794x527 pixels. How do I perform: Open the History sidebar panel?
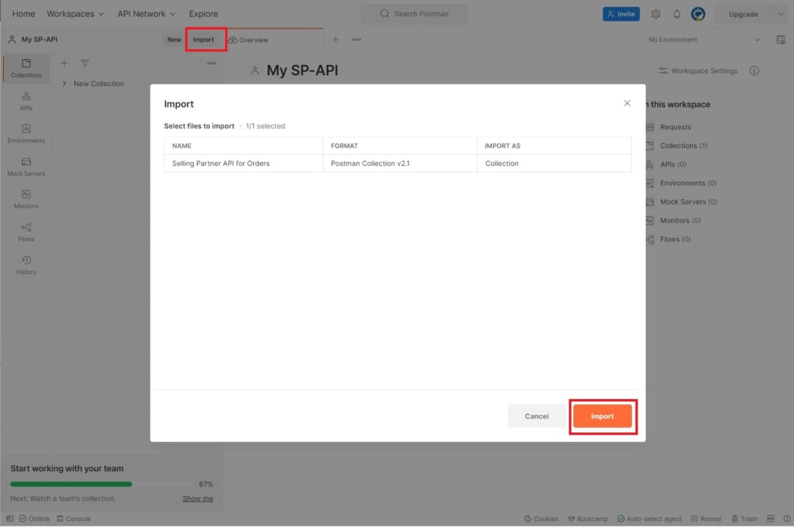tap(26, 265)
